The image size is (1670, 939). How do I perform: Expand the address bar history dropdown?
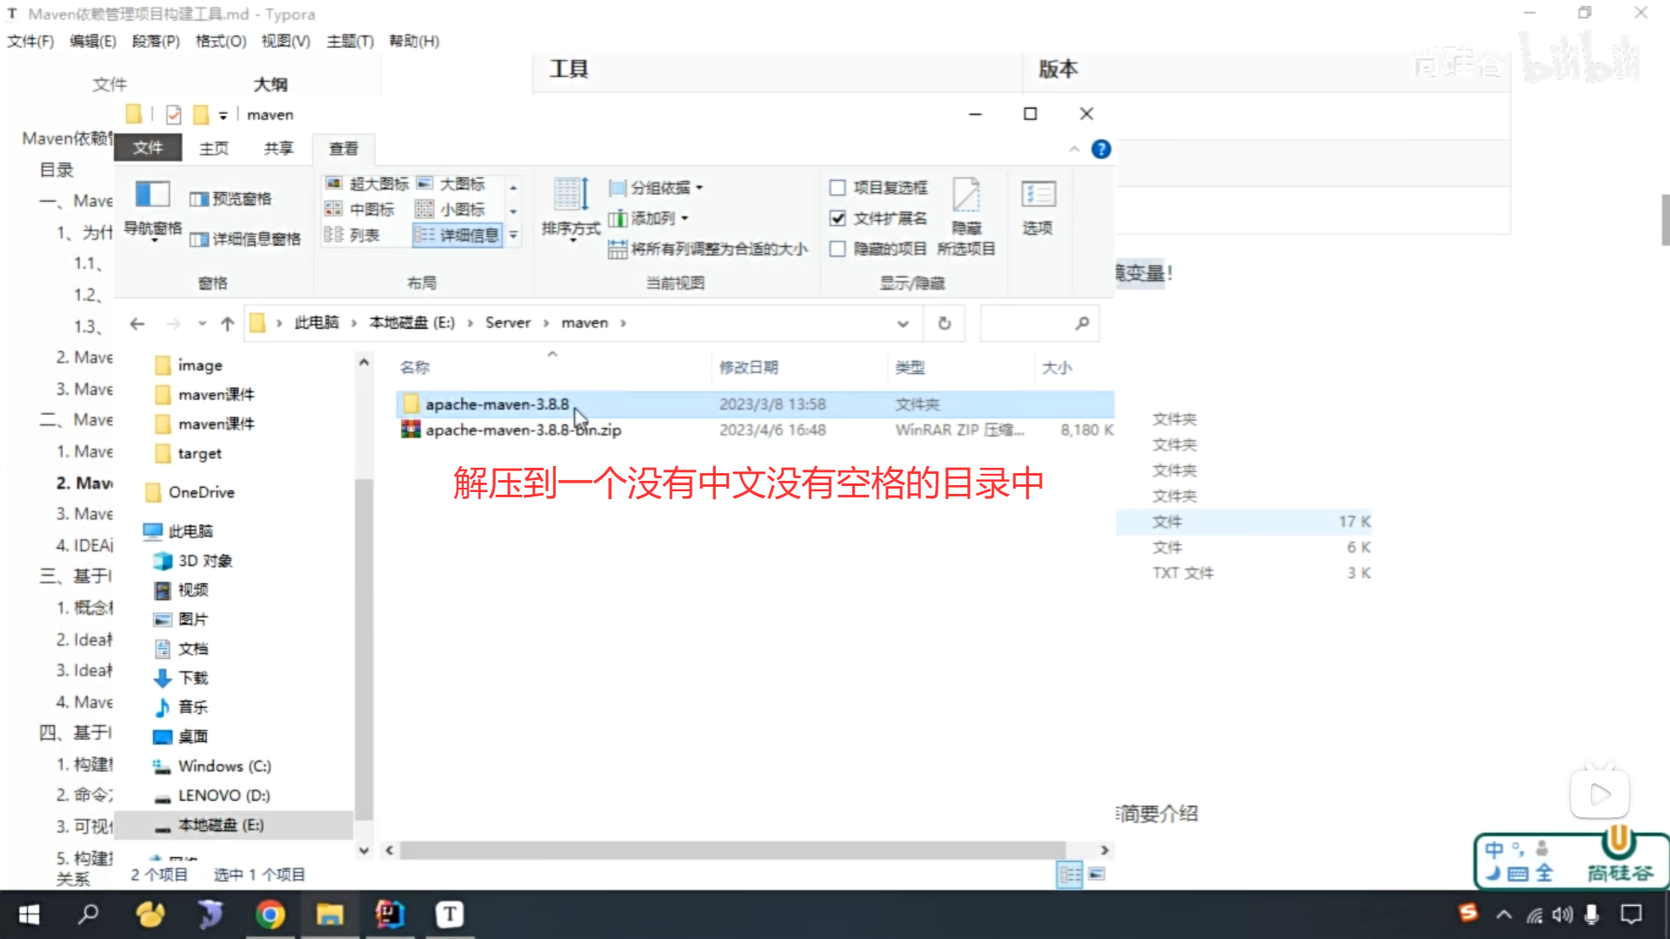click(x=903, y=323)
